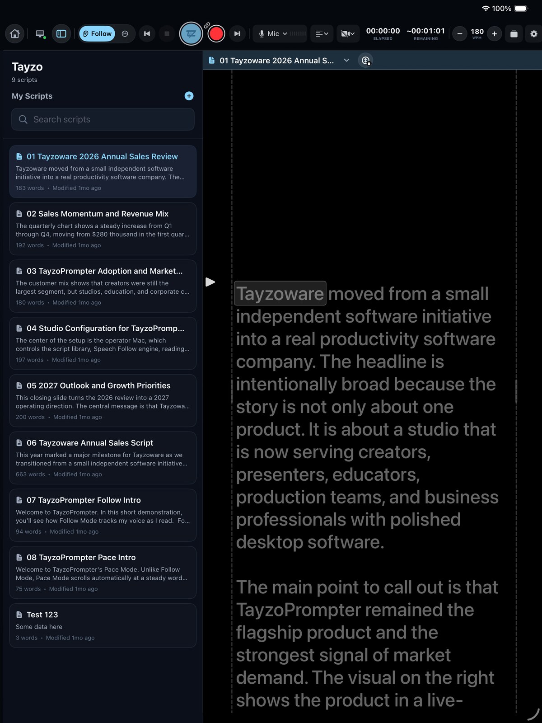Click the Wi-Fi status icon
Screen dimensions: 542x723
coord(486,8)
